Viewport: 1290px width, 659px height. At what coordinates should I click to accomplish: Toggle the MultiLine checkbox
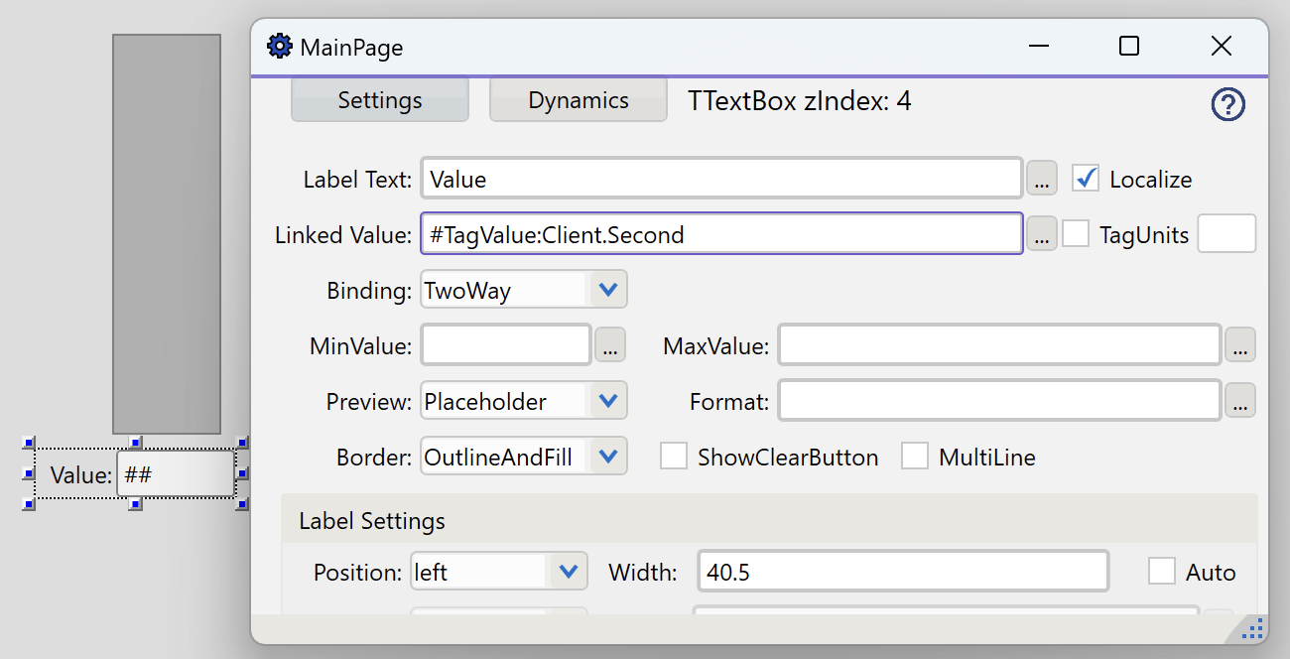point(915,457)
